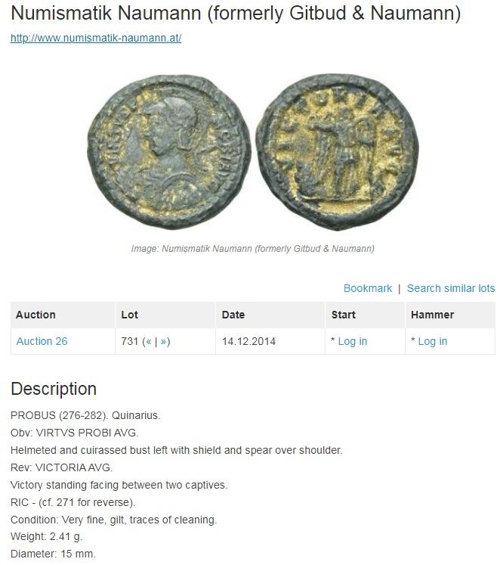Click the lot number 731 text

[x=130, y=341]
